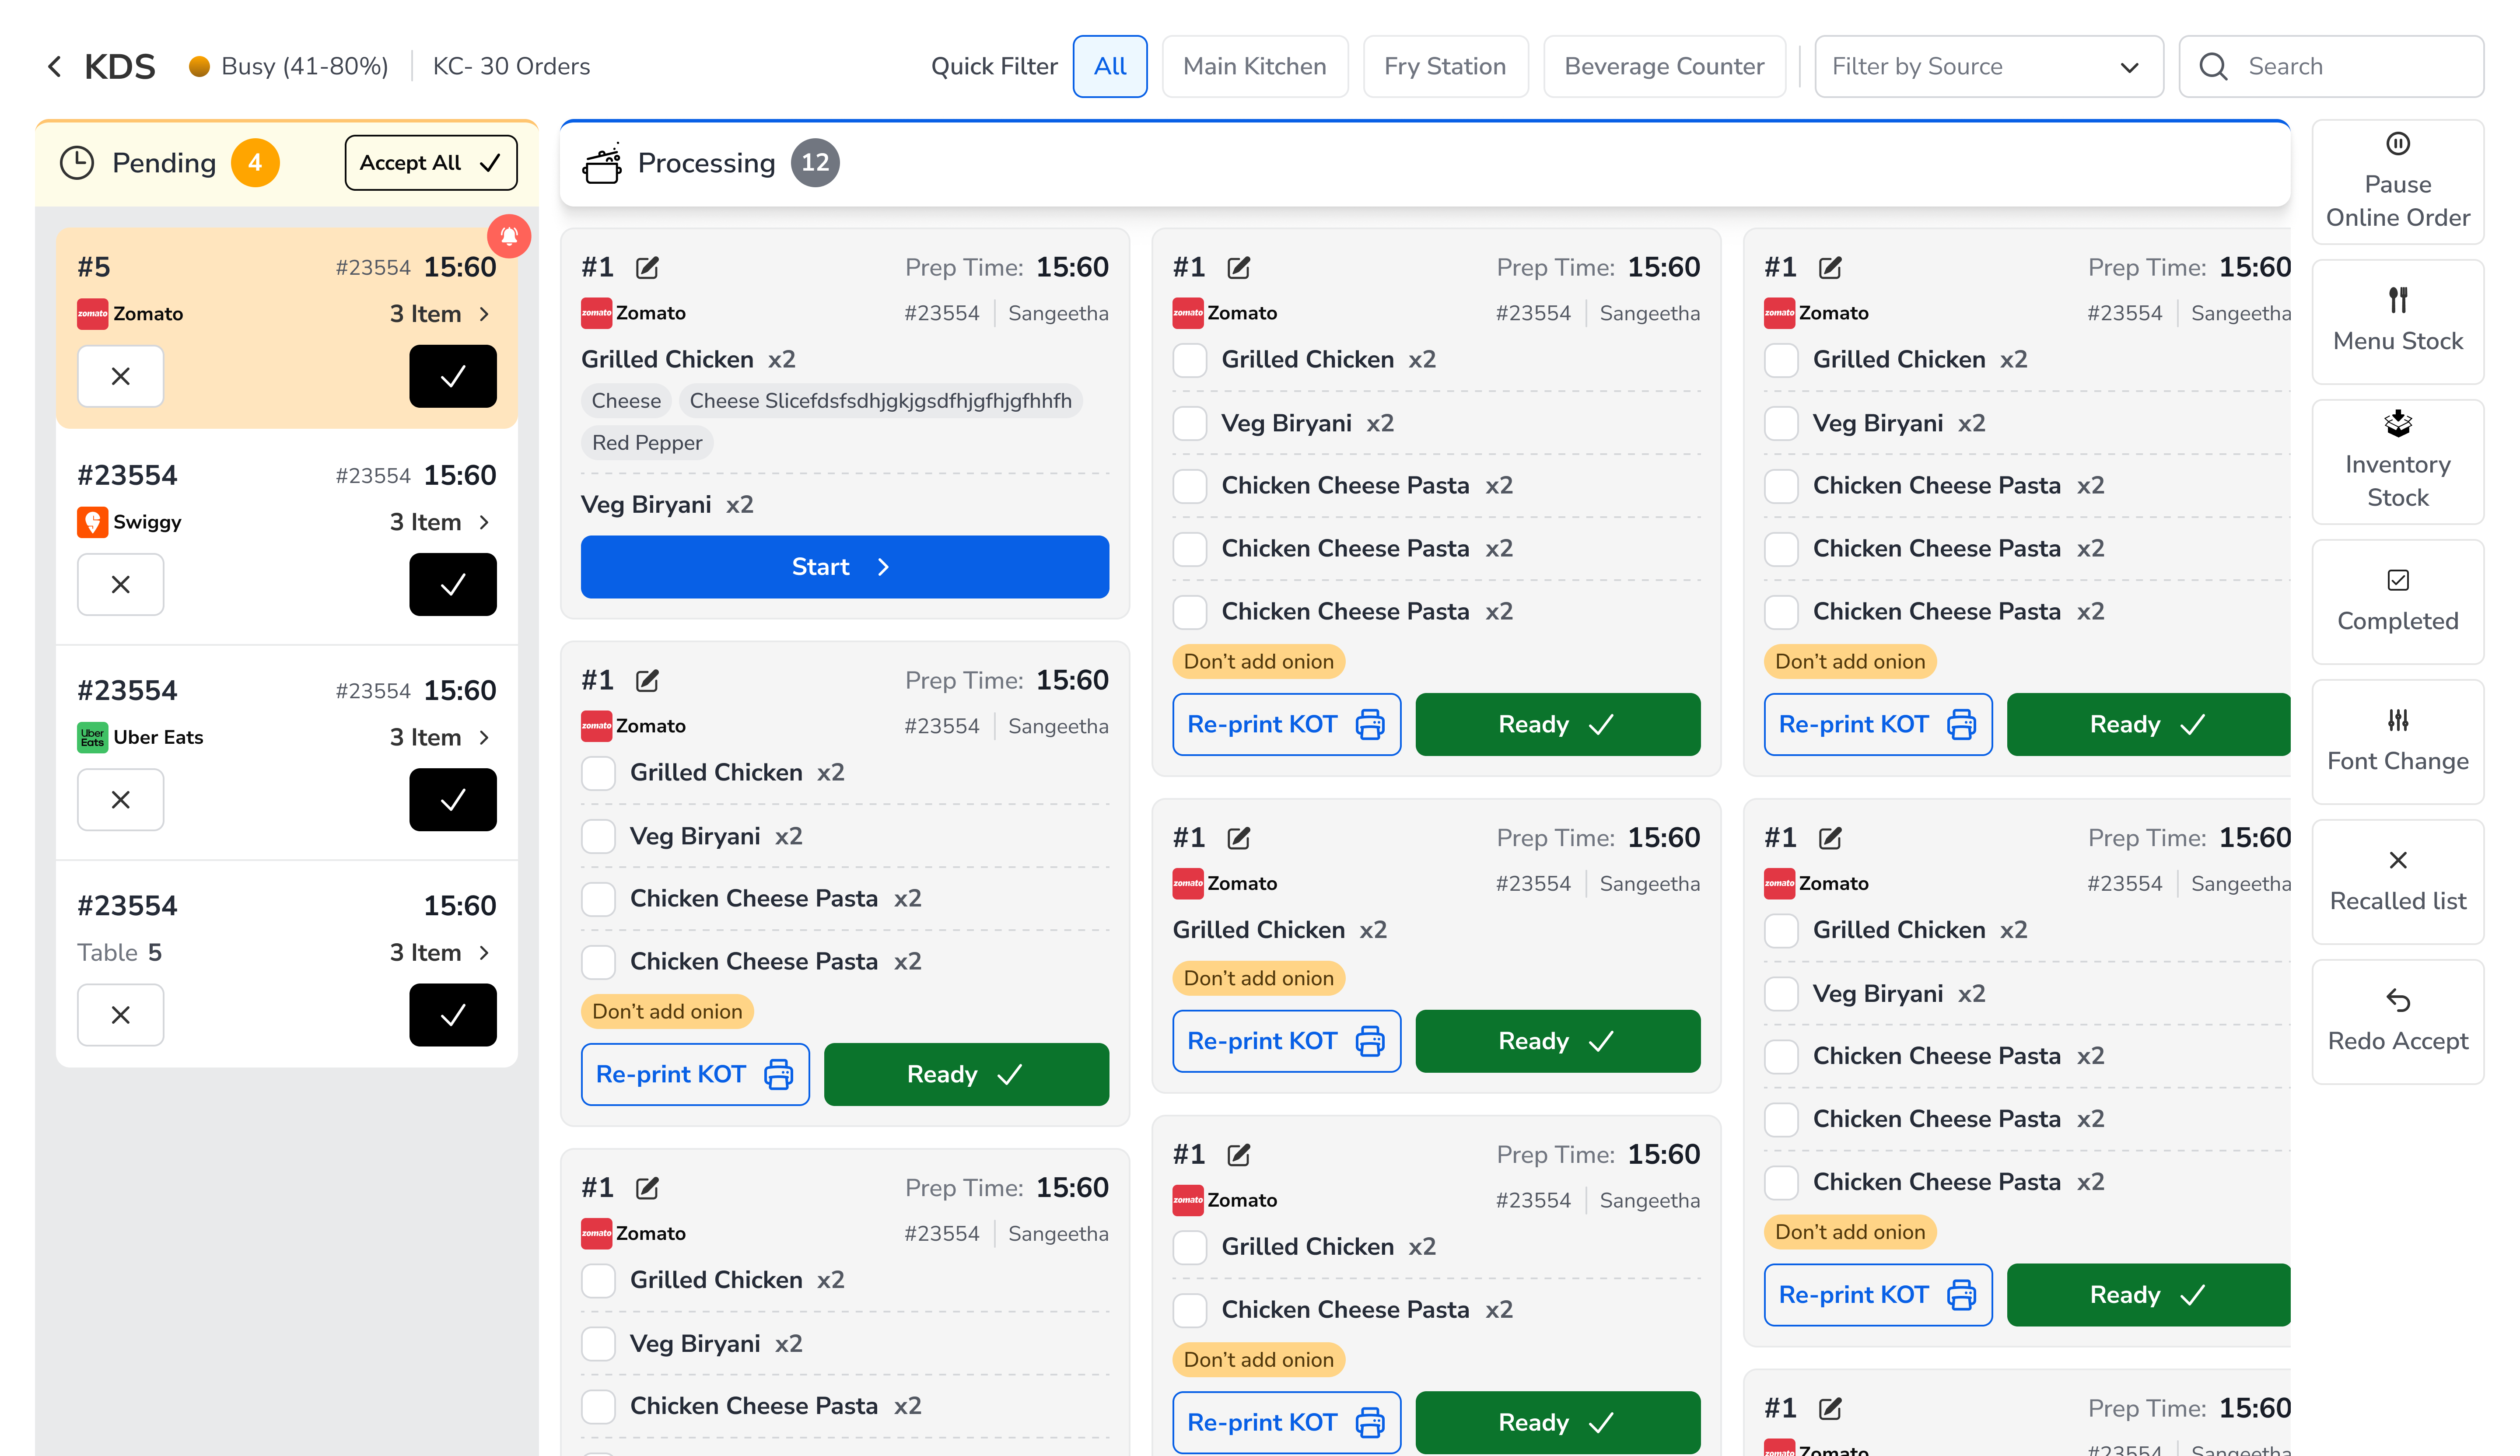2520x1456 pixels.
Task: Open Pause Online Order panel
Action: tap(2397, 183)
